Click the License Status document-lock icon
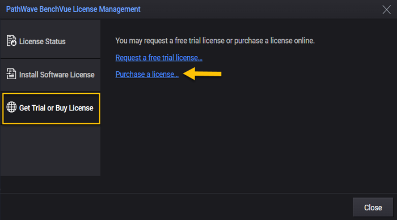Viewport: 397px width, 220px height. (11, 41)
